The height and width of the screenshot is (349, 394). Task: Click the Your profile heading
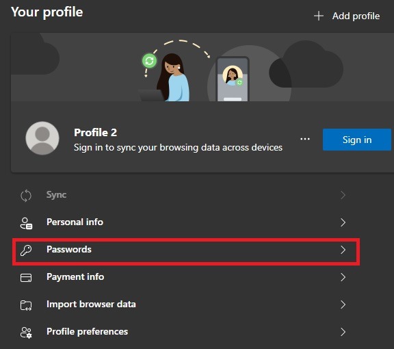tap(47, 12)
